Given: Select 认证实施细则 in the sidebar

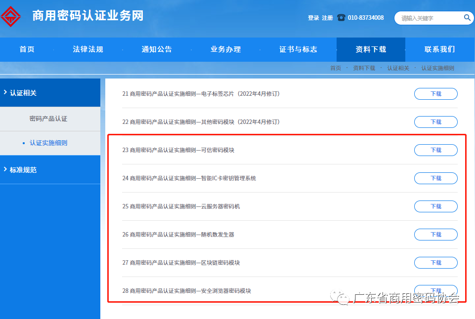Looking at the screenshot, I should pyautogui.click(x=48, y=143).
